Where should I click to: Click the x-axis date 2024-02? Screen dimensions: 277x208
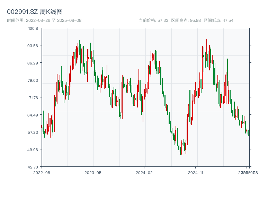(x=144, y=173)
